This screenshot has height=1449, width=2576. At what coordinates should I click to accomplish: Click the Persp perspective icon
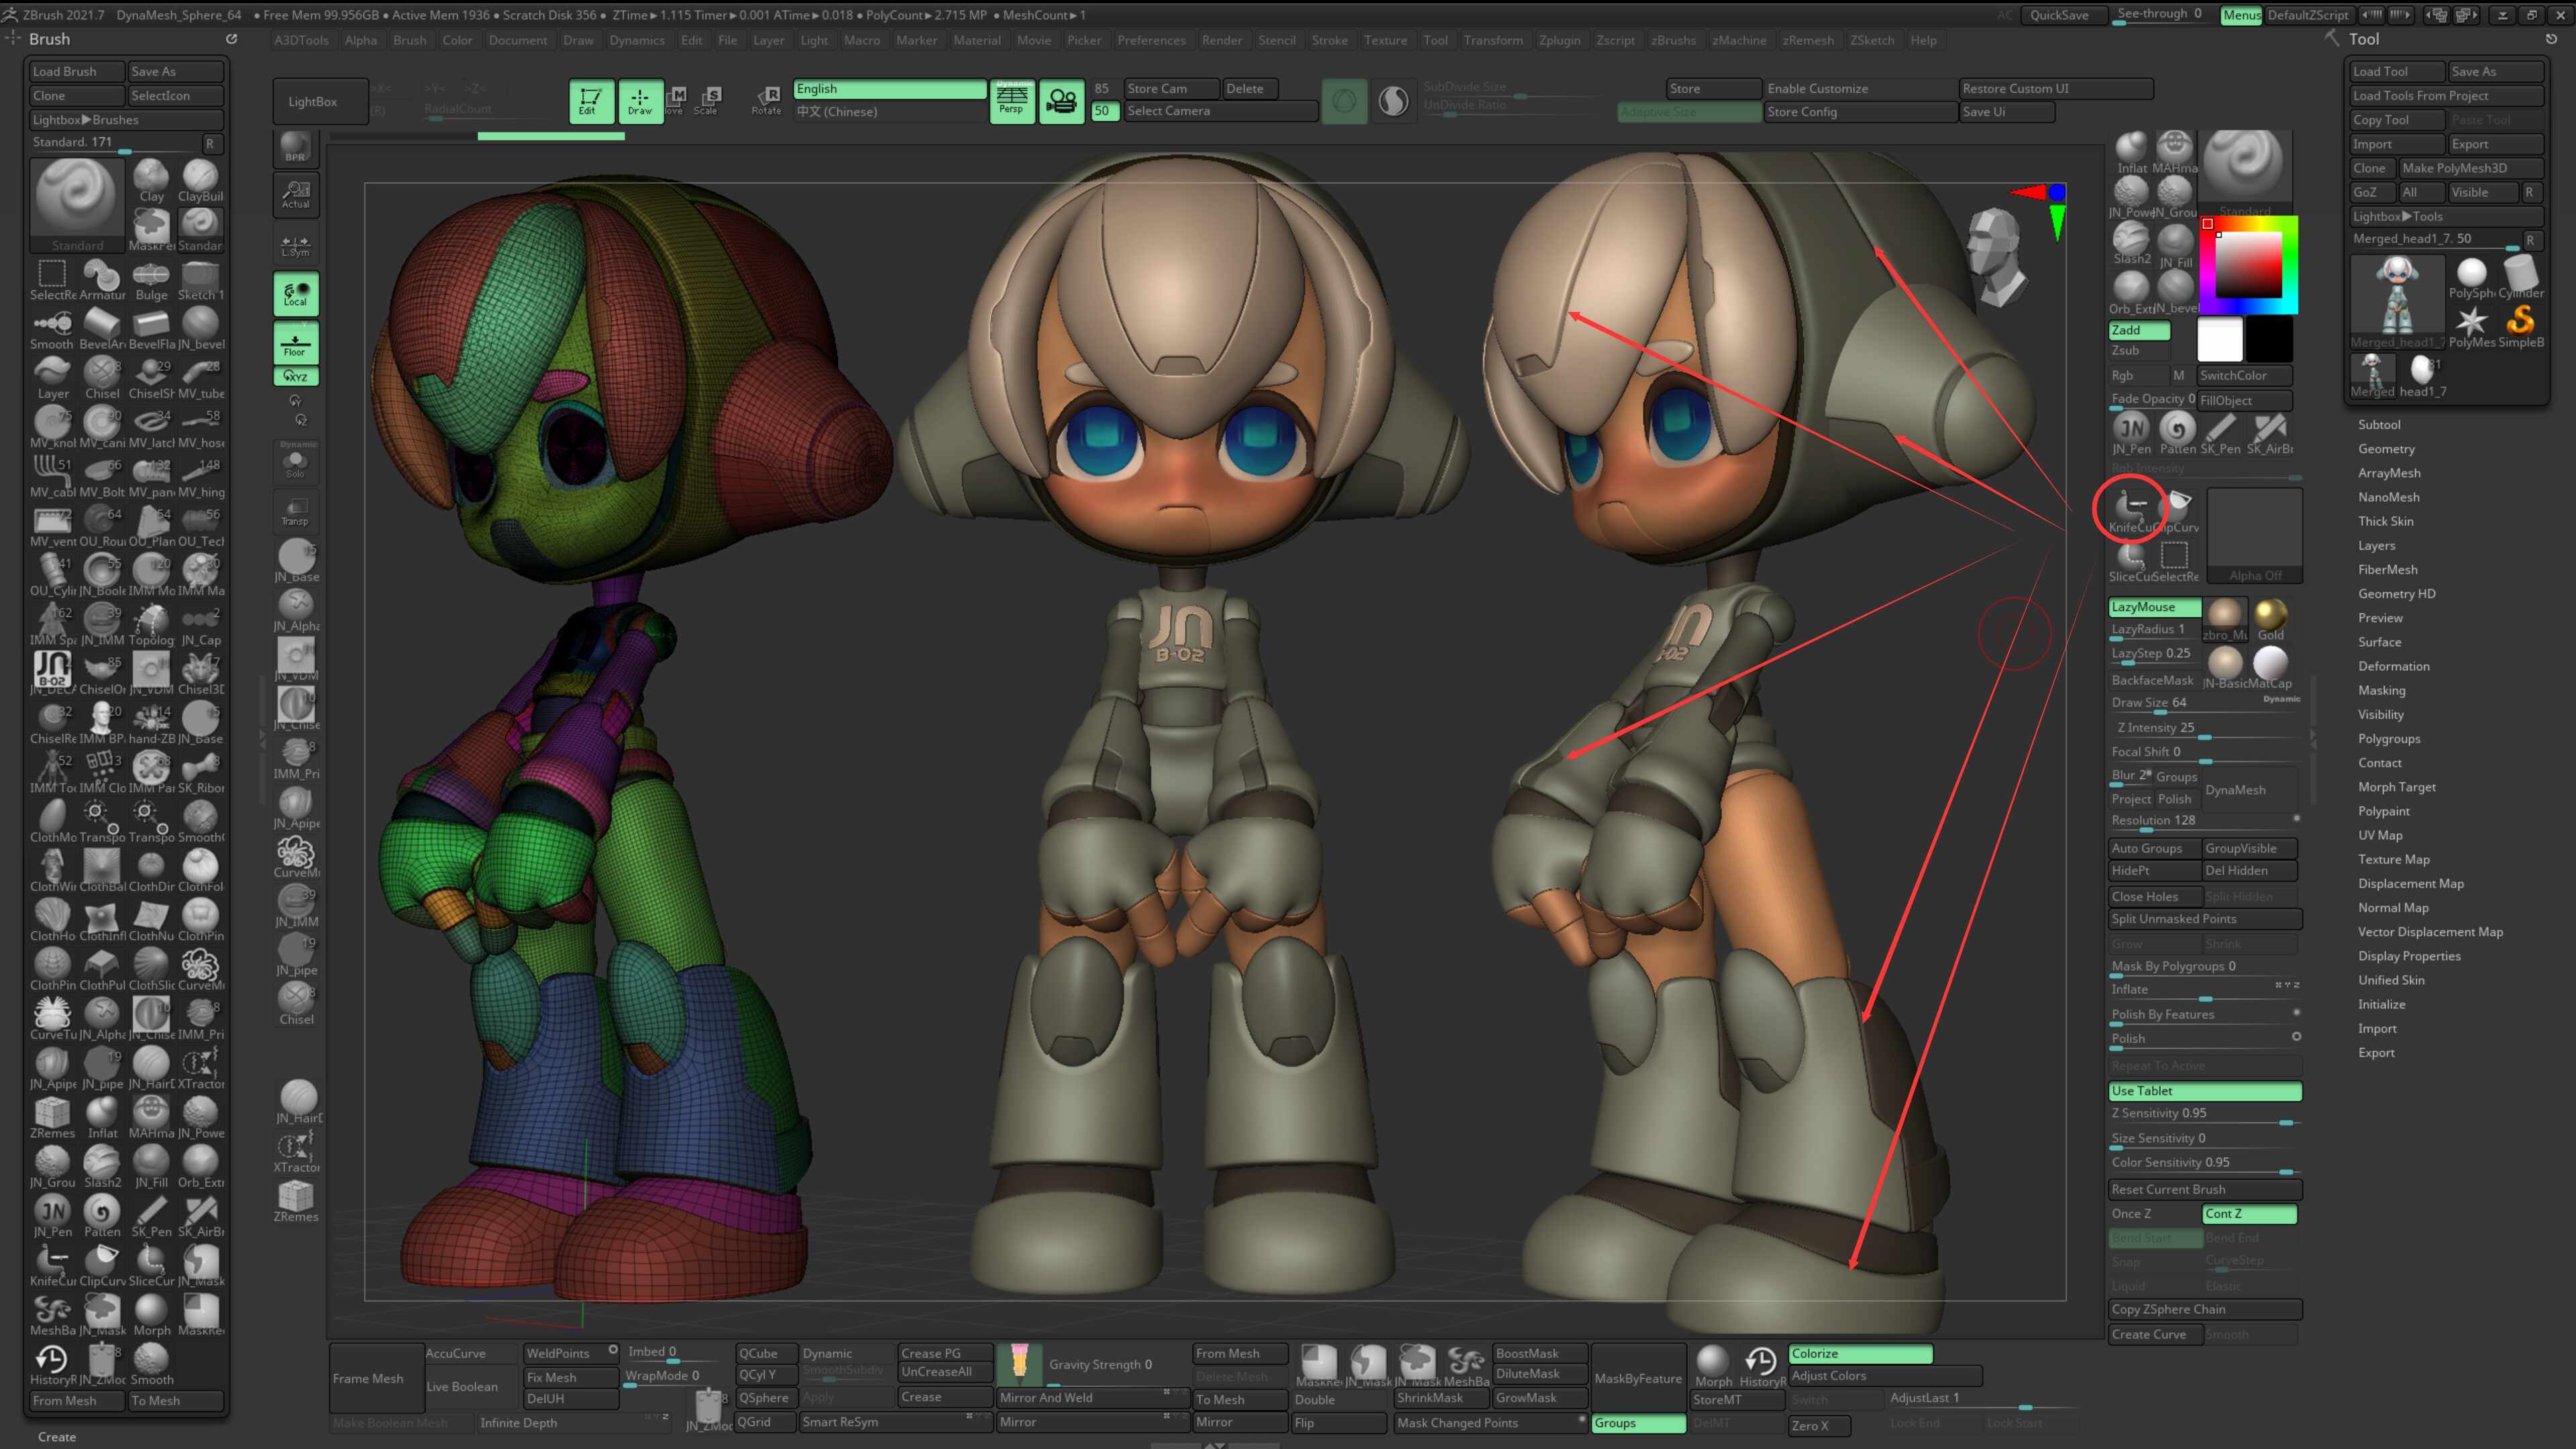pos(1012,100)
